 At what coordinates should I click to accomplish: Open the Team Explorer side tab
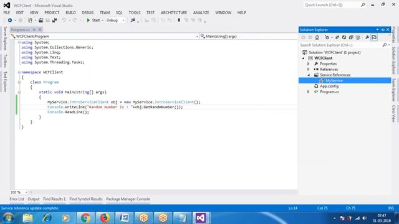click(393, 90)
